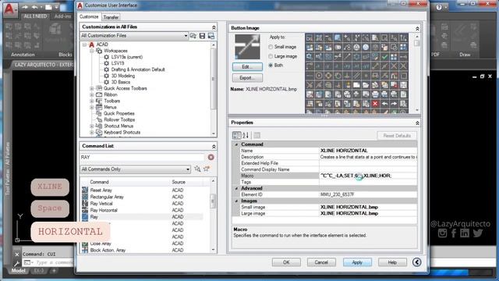Click the Categorized view icon in Properties
The height and width of the screenshot is (281, 499).
[x=236, y=135]
